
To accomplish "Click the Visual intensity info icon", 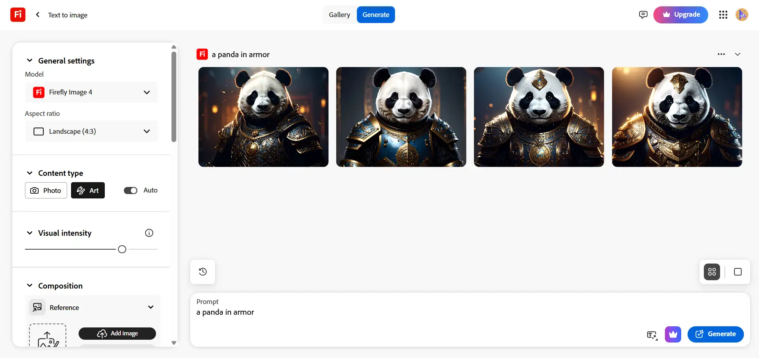I will (149, 233).
